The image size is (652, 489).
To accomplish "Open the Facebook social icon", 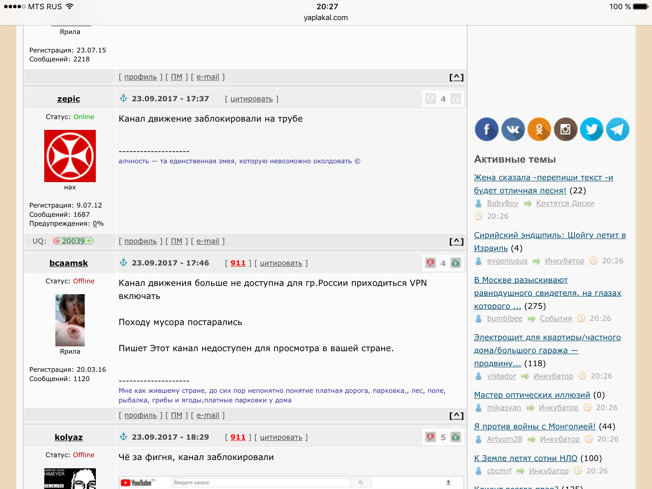I will tap(486, 129).
